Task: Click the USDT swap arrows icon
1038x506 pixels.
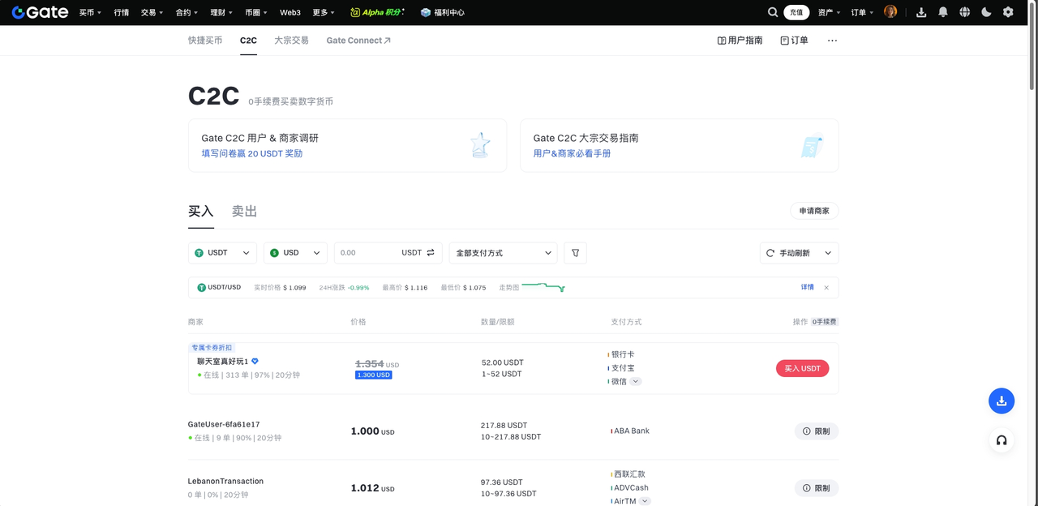Action: 431,253
